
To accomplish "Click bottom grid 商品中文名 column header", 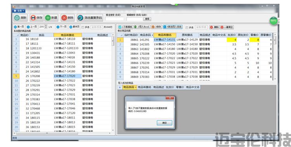I will point(192,87).
